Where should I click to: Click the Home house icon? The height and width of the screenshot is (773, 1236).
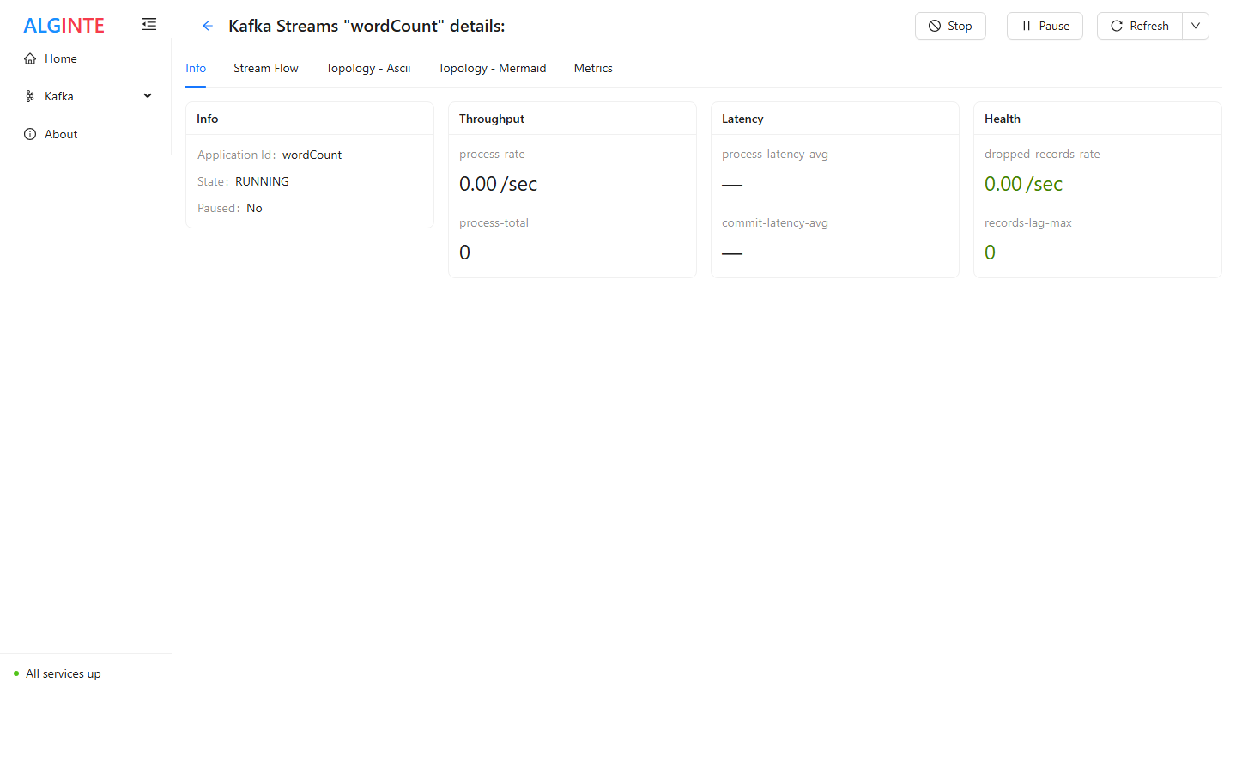30,58
